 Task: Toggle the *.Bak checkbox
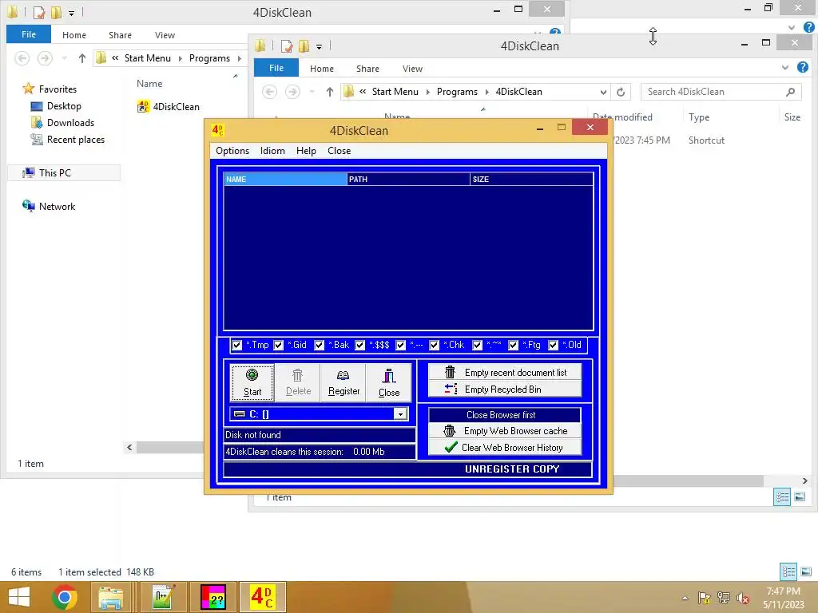320,345
